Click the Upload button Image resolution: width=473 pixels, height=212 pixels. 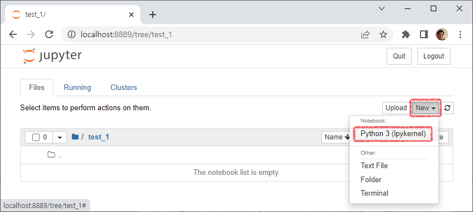click(396, 108)
